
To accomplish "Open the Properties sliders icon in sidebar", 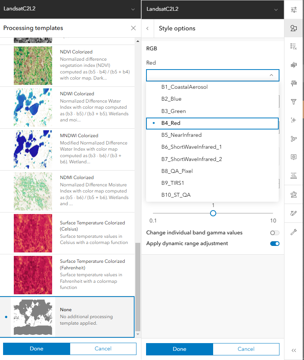I will pos(294,10).
